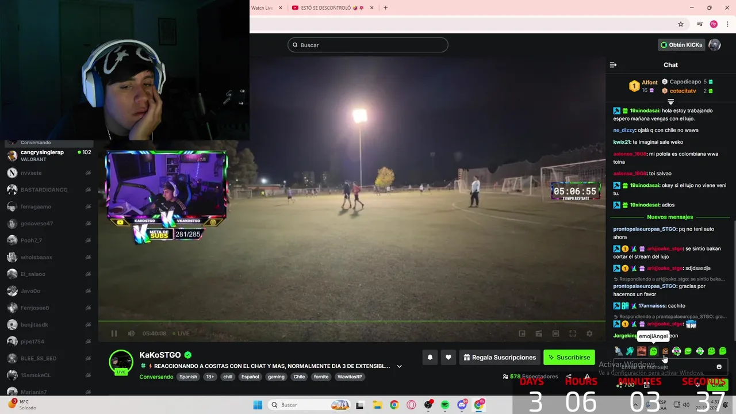Select the angry brown box emote

pos(665,351)
